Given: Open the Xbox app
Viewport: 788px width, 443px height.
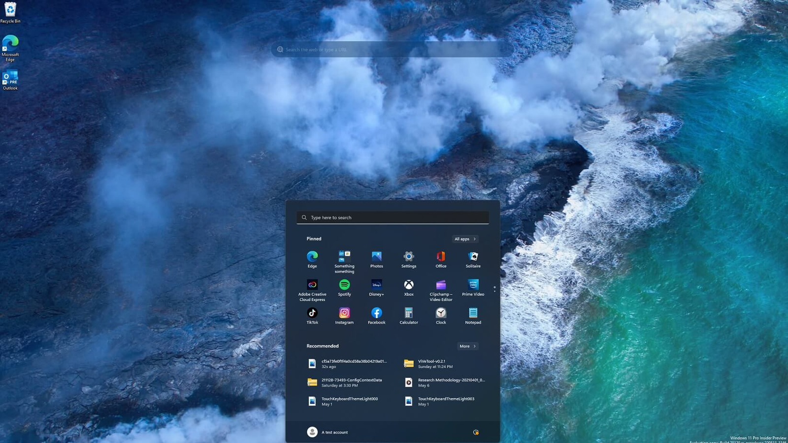Looking at the screenshot, I should (409, 287).
